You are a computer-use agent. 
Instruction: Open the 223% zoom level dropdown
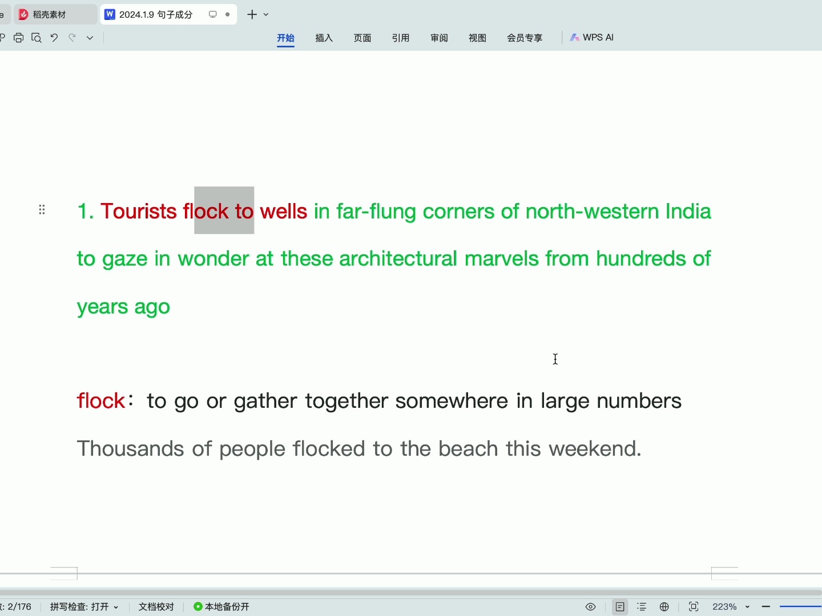click(x=731, y=607)
